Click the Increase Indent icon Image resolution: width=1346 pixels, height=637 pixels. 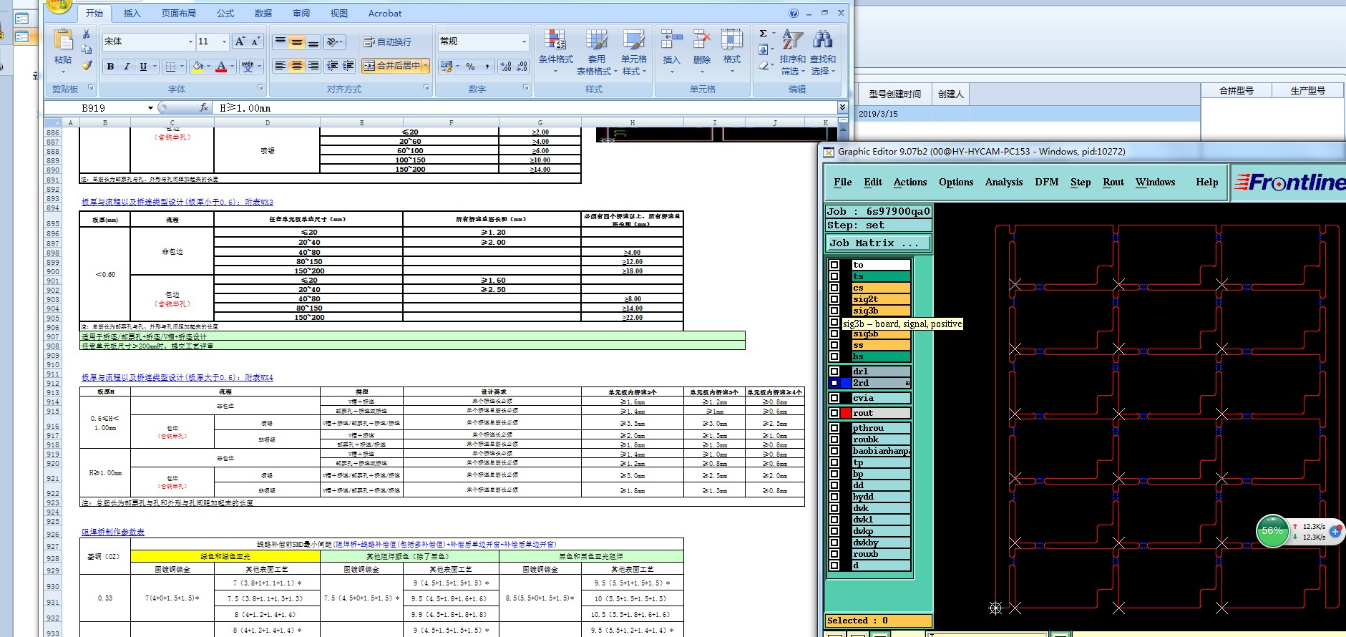click(x=348, y=65)
